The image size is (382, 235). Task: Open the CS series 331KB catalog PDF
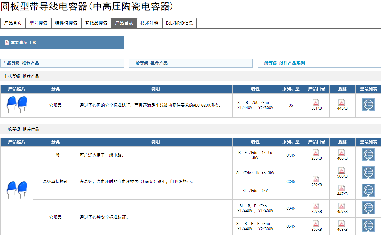point(316,103)
